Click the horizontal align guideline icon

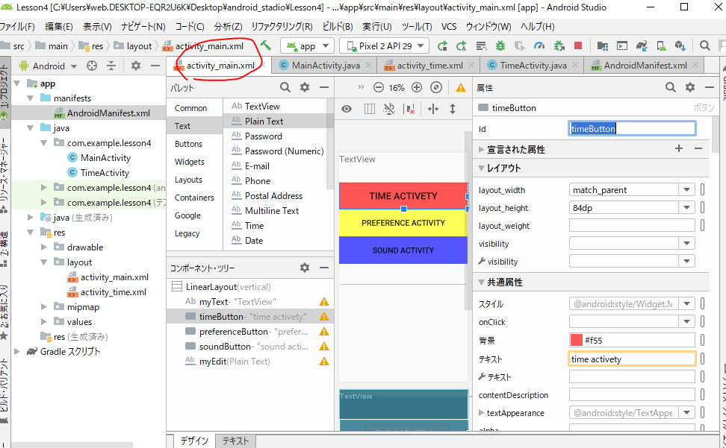click(x=433, y=109)
